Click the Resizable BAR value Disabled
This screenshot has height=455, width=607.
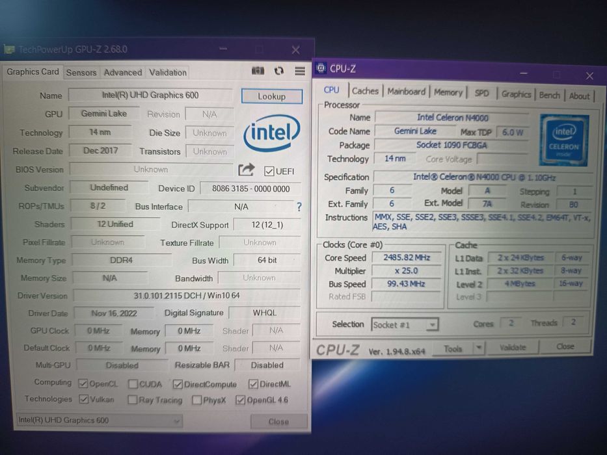point(267,365)
